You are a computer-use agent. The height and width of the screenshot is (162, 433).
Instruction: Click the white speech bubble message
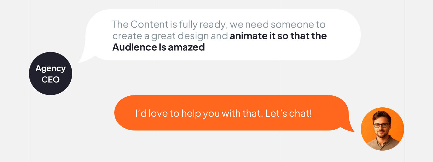[223, 35]
